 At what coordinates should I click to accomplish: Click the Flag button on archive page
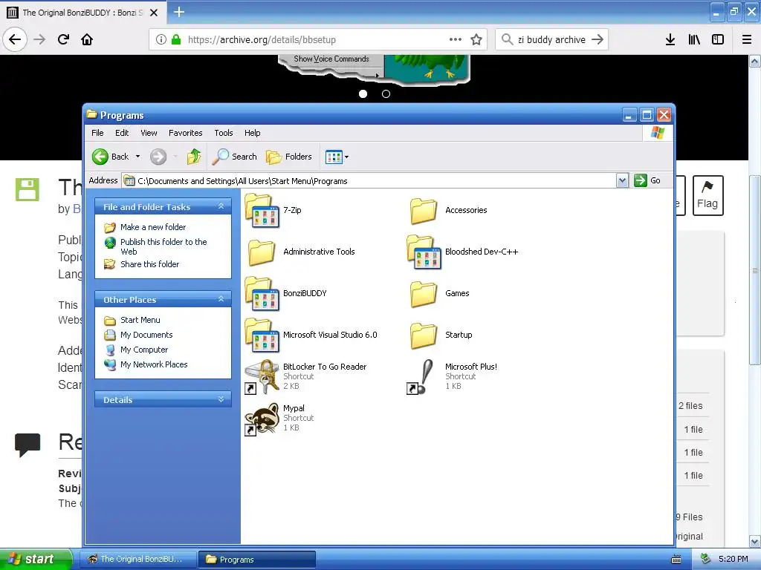[707, 195]
